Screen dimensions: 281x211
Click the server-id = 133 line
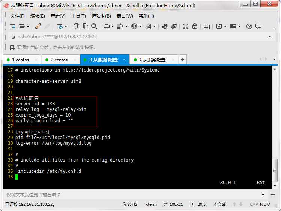(35, 104)
